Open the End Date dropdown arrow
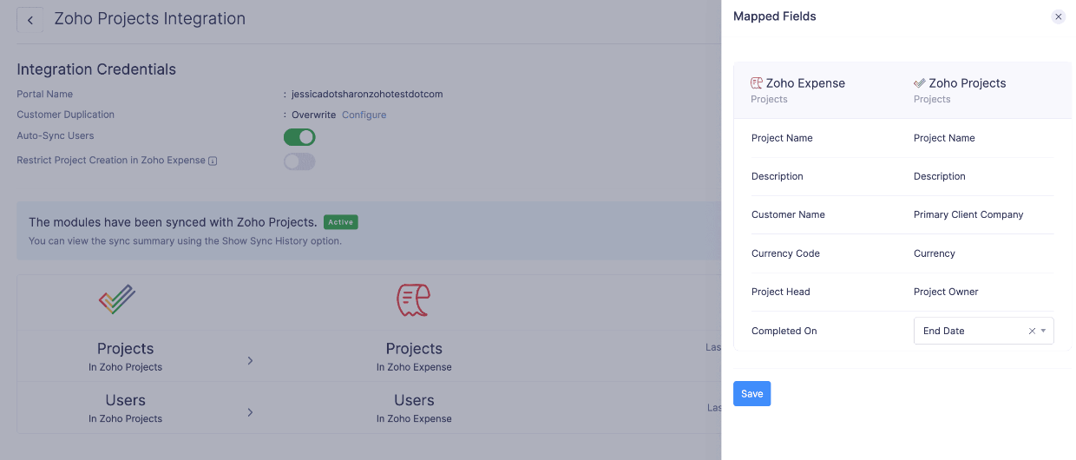Image resolution: width=1076 pixels, height=460 pixels. pos(1044,331)
